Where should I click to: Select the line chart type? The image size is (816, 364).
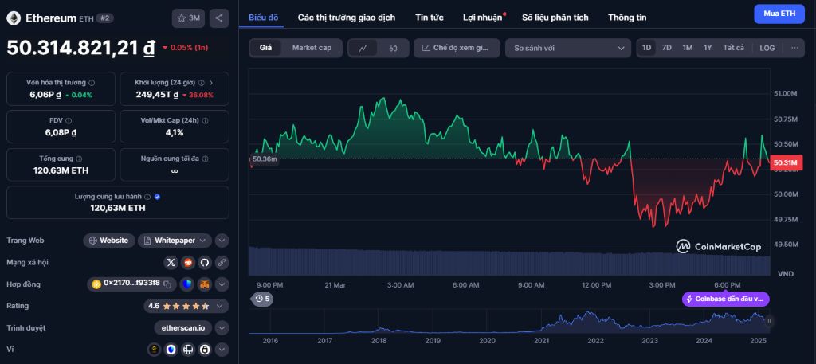pos(363,48)
